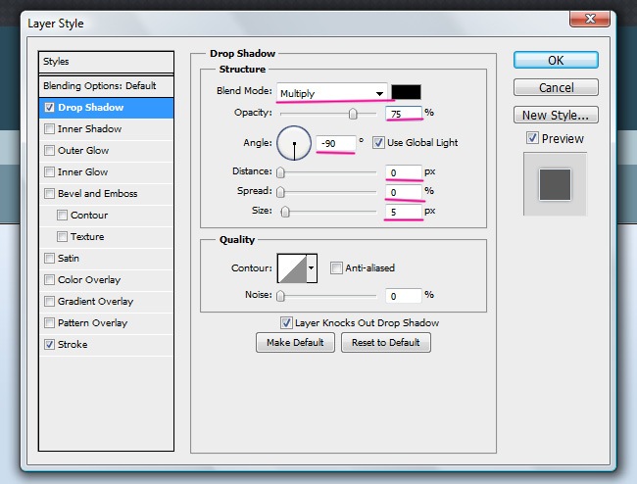The height and width of the screenshot is (484, 637).
Task: Click the black shadow color swatch
Action: (x=406, y=93)
